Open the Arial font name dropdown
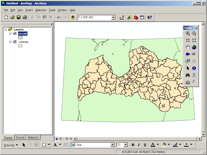 [x=112, y=145]
